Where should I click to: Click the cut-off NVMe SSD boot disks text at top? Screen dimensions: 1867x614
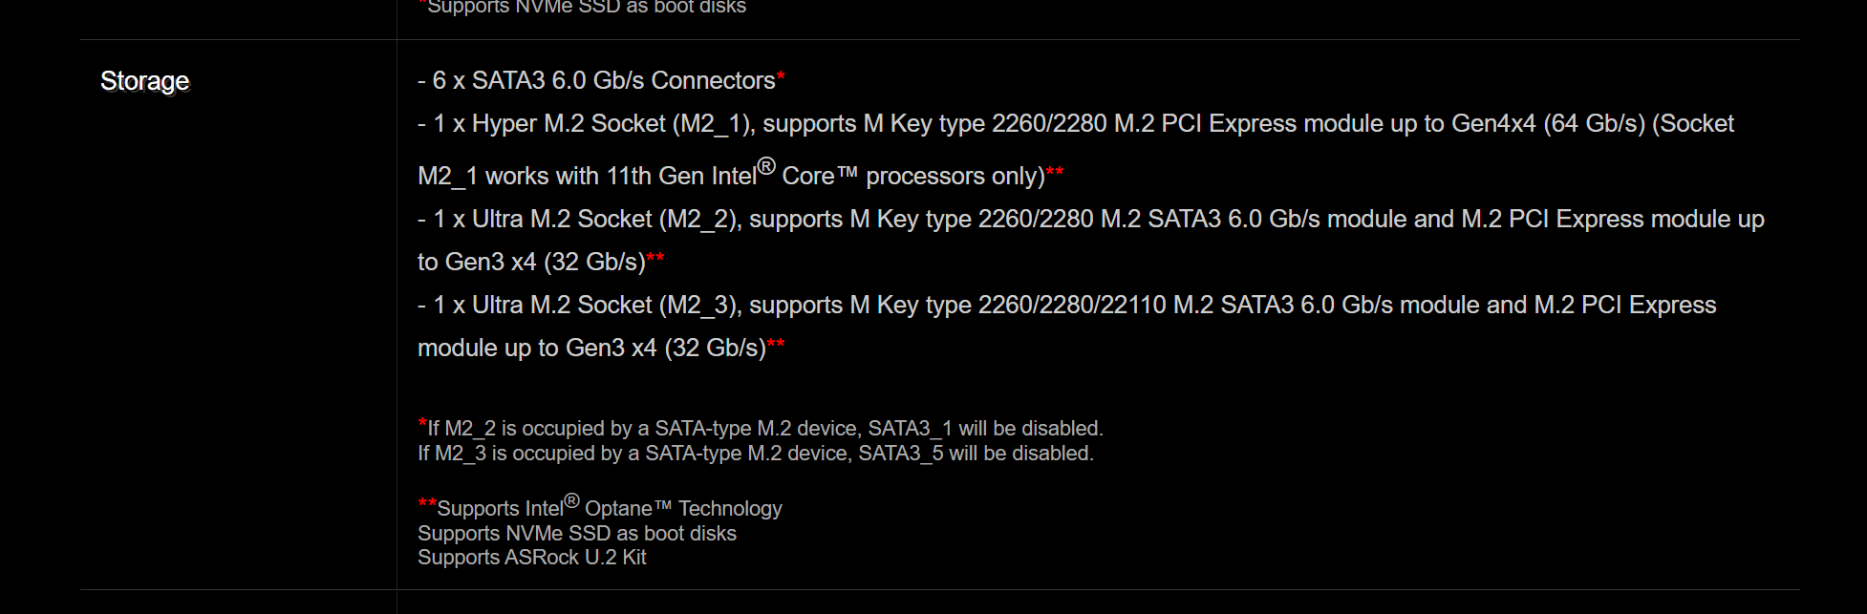(x=587, y=8)
